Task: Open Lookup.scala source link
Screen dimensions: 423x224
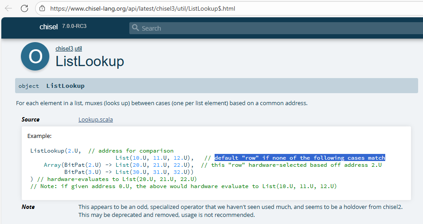Action: pyautogui.click(x=96, y=119)
